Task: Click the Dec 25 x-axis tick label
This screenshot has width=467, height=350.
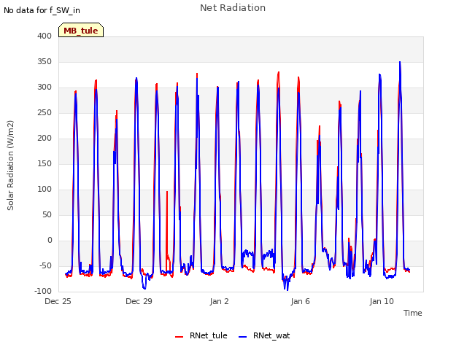Action: (58, 301)
